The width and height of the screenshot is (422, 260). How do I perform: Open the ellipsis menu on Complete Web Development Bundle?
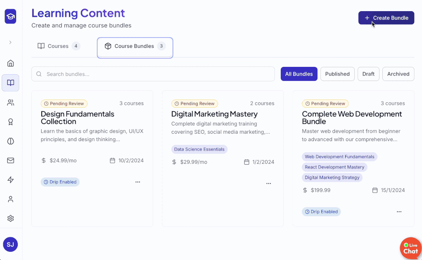[x=399, y=212]
